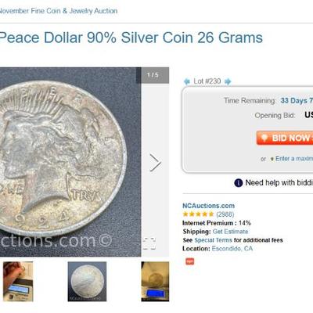Screen dimensions: 313x313
Task: Open the Get Estimate shipping link
Action: click(x=230, y=232)
